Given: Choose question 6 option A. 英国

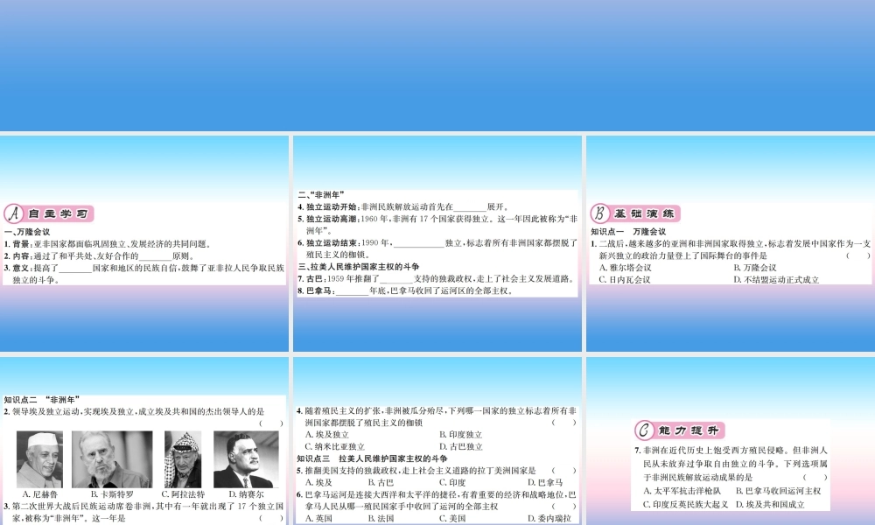Looking at the screenshot, I should [x=318, y=518].
